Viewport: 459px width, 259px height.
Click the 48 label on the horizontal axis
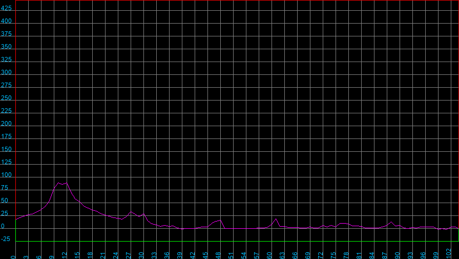click(x=219, y=255)
